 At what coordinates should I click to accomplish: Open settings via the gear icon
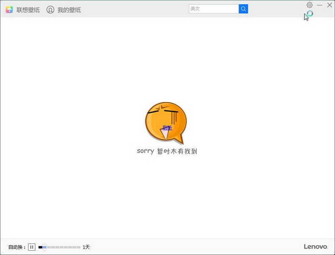pos(310,5)
